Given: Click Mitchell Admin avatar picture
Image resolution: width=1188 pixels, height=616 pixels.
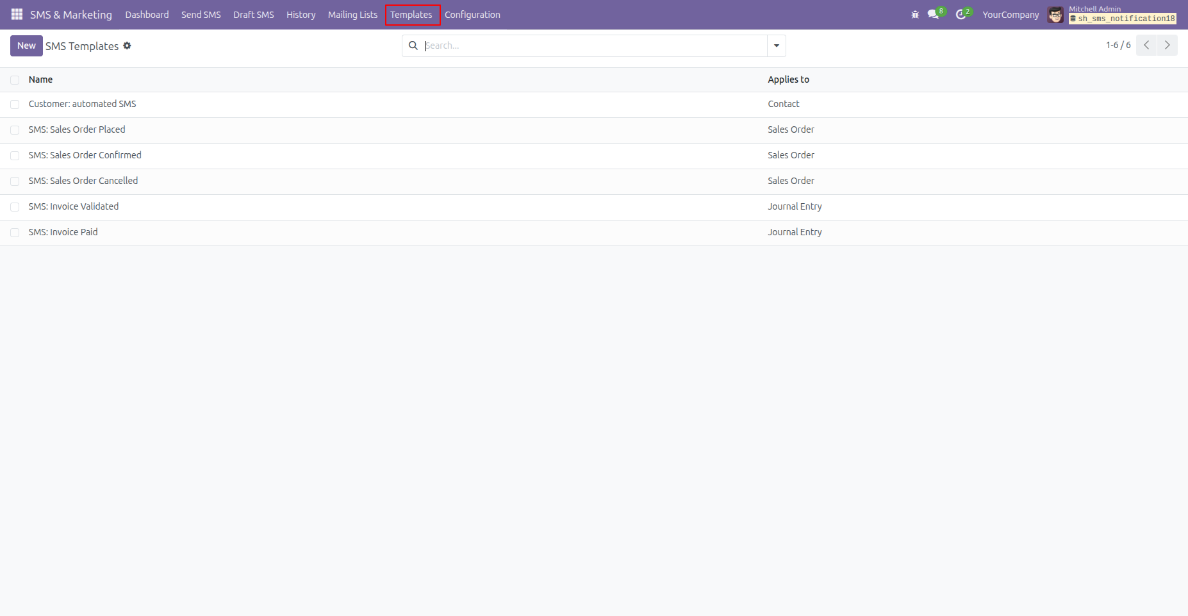Looking at the screenshot, I should 1055,14.
